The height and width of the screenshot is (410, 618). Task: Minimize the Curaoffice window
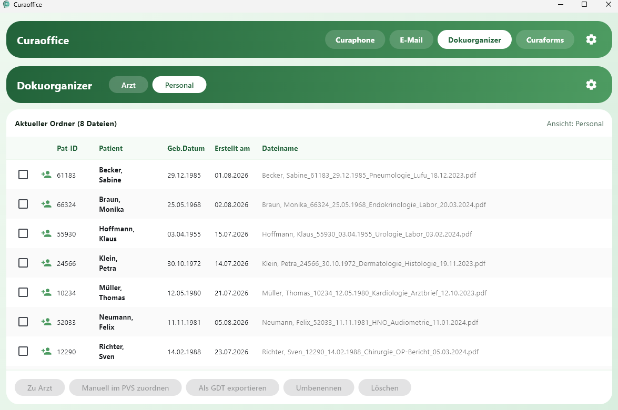561,4
